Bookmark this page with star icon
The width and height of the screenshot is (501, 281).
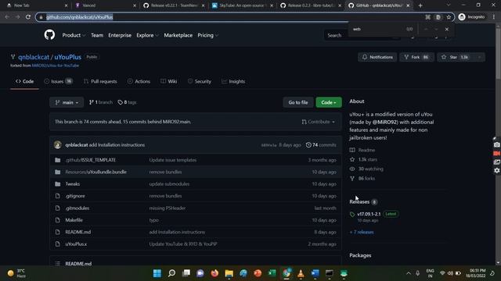pos(449,17)
